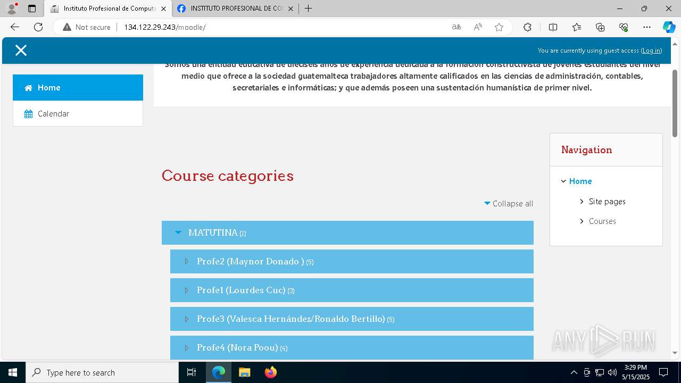The width and height of the screenshot is (681, 383).
Task: Open Task View on taskbar
Action: (x=192, y=372)
